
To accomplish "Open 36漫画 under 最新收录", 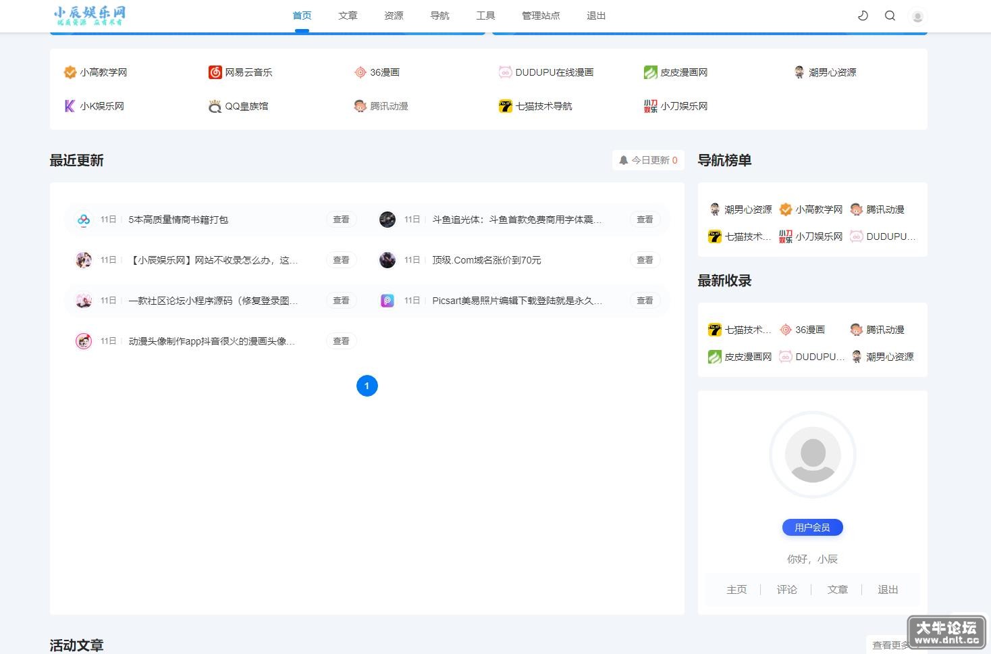I will click(x=803, y=330).
